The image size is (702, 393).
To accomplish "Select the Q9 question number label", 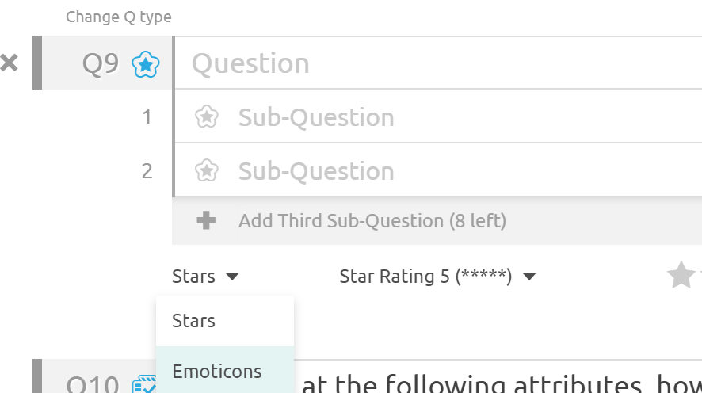I will (101, 63).
